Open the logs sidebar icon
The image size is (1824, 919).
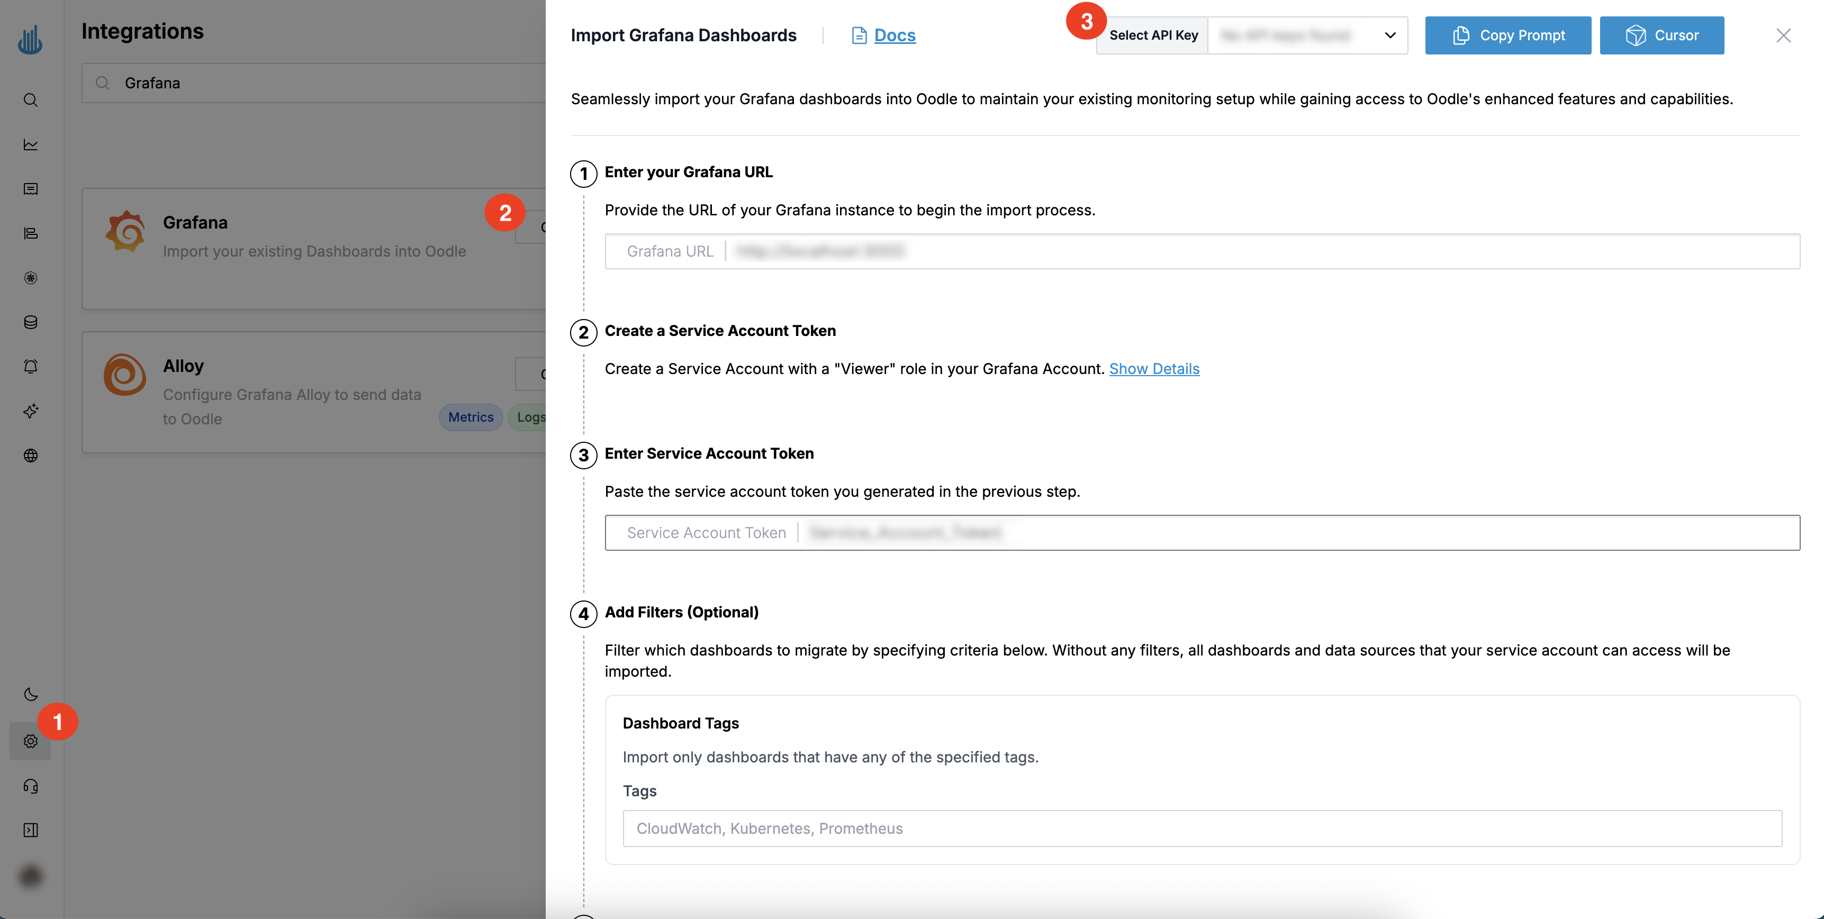(x=31, y=189)
